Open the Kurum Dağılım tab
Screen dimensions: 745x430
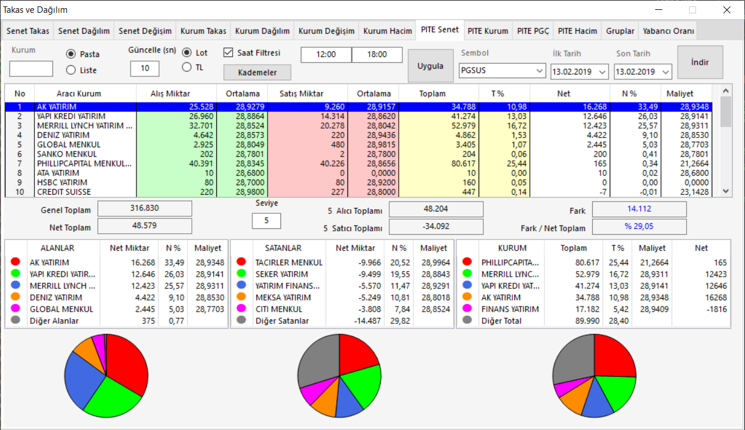coord(262,31)
